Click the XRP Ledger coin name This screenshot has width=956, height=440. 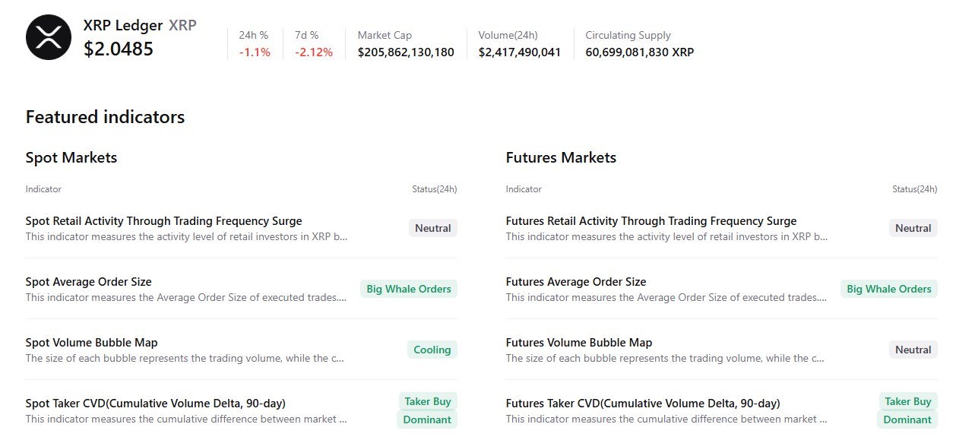coord(122,25)
